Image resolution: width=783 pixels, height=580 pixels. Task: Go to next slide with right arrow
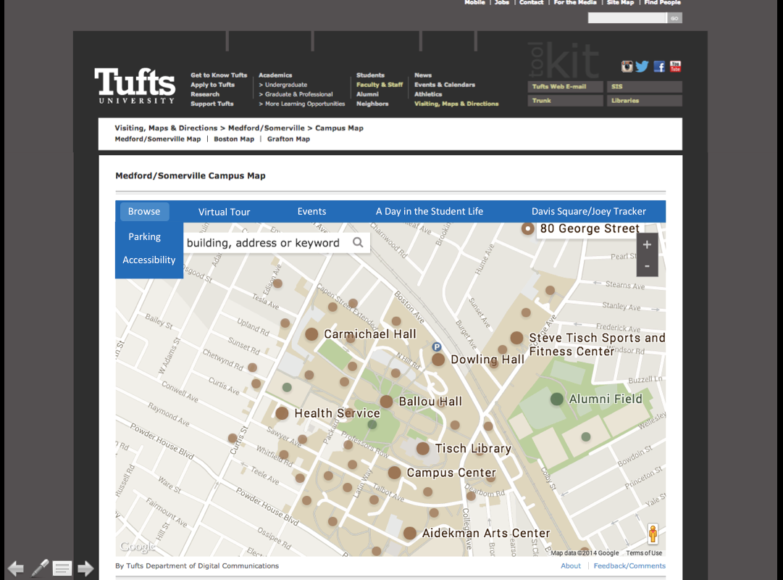pos(85,568)
